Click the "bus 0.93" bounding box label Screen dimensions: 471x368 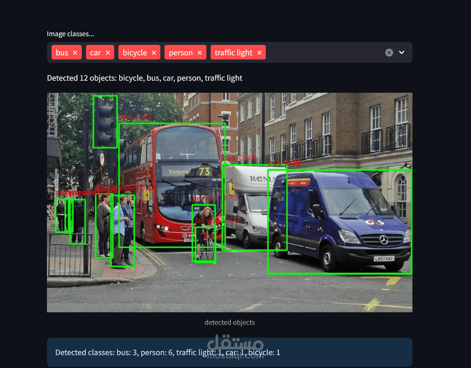pos(135,117)
